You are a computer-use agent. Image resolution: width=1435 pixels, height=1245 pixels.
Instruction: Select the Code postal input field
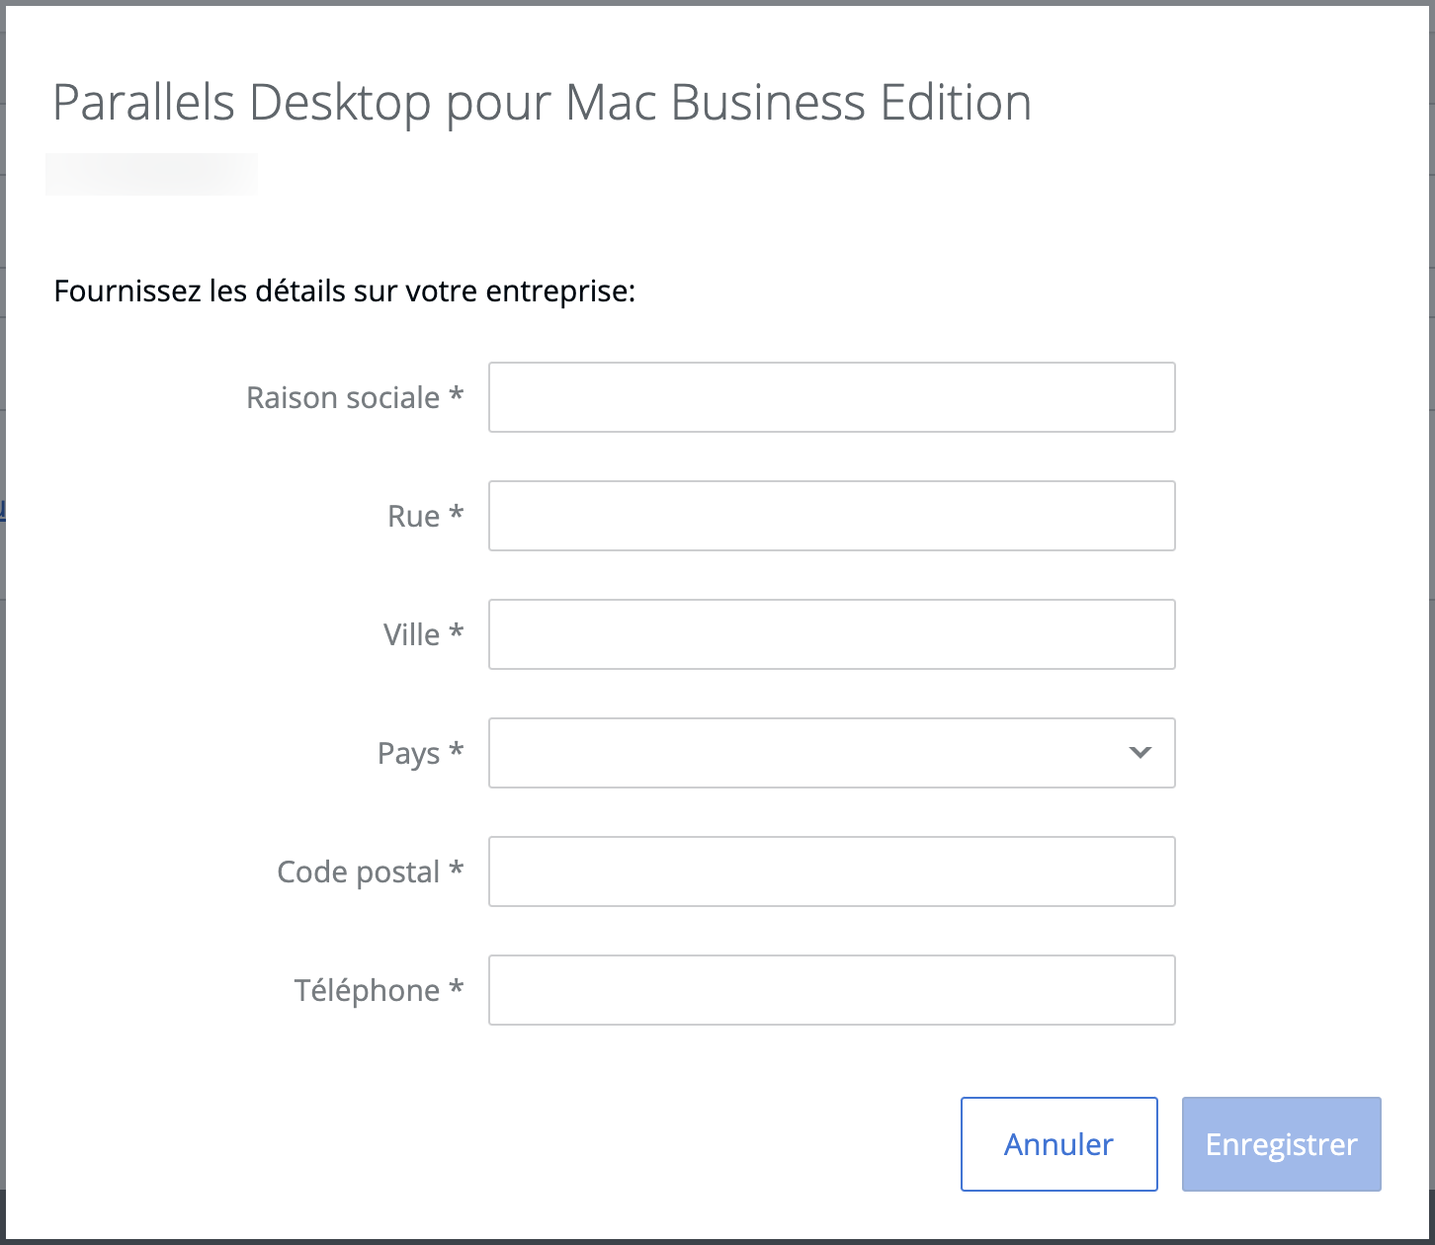click(831, 871)
